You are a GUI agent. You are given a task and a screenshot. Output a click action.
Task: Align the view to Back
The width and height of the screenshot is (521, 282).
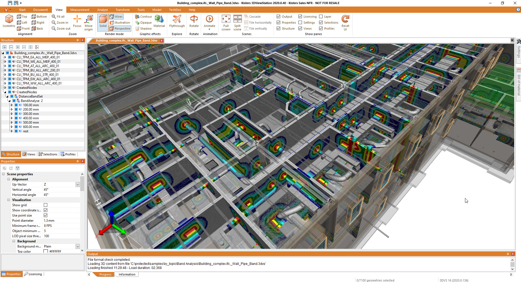(37, 29)
